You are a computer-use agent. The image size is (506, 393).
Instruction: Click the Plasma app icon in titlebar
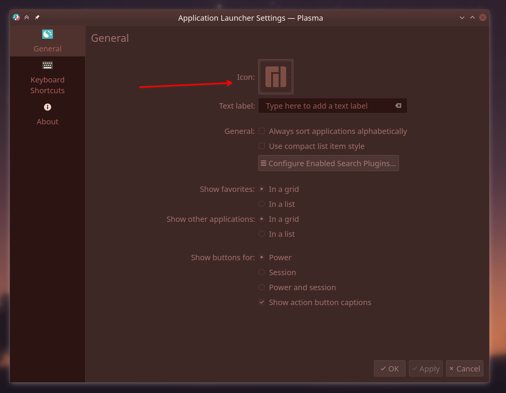click(16, 17)
